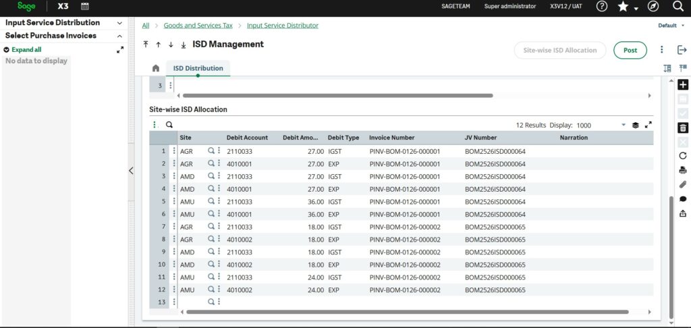The height and width of the screenshot is (328, 691).
Task: Open the Default view dropdown
Action: pyautogui.click(x=671, y=26)
